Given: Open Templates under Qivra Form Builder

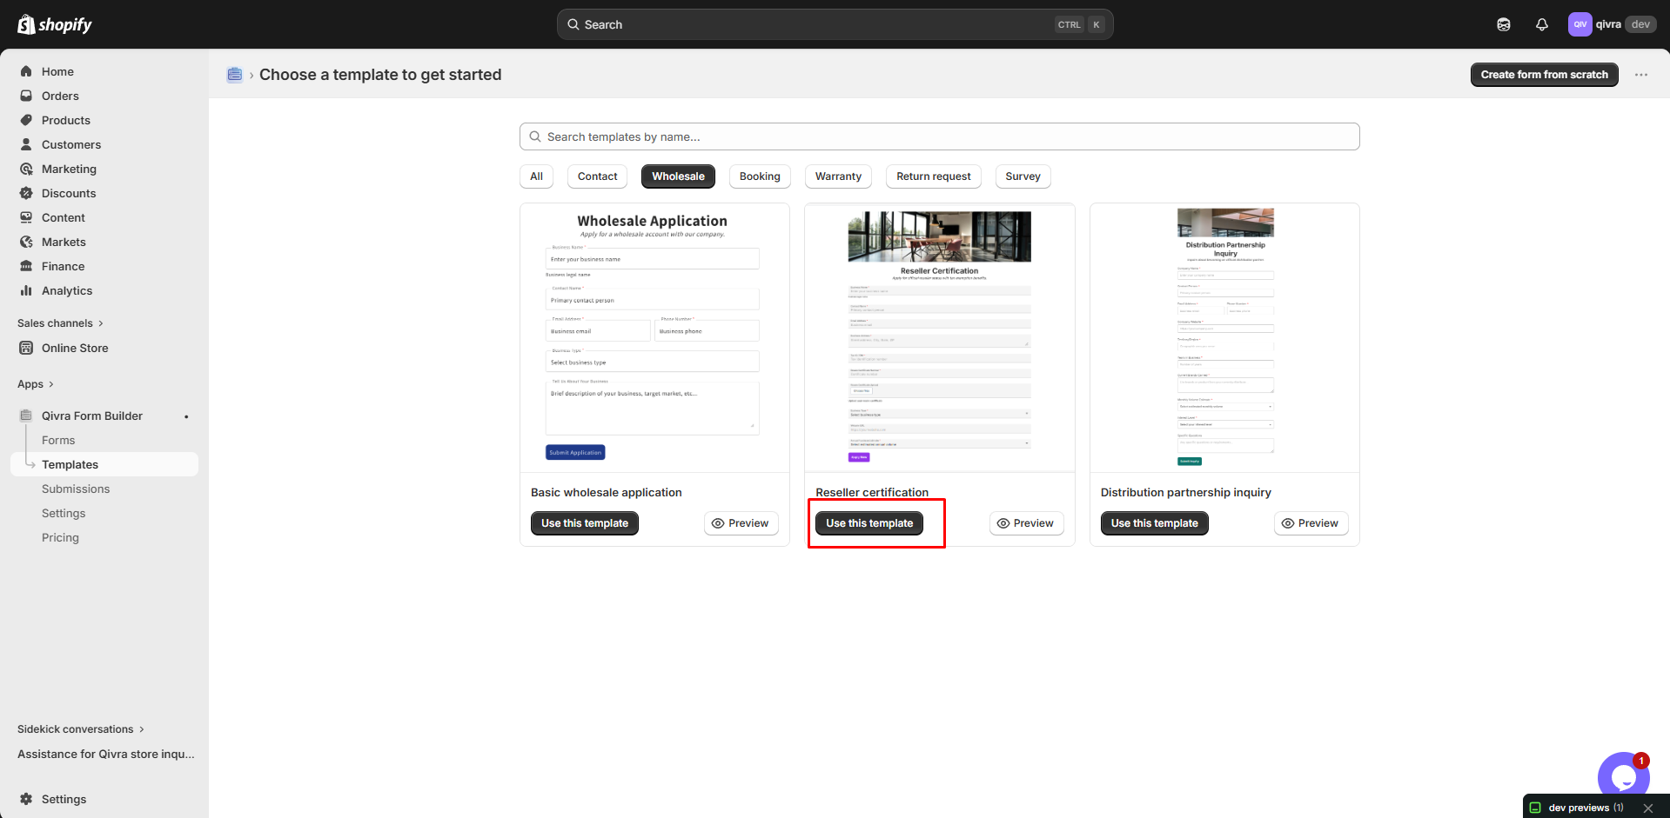Looking at the screenshot, I should pyautogui.click(x=104, y=464).
